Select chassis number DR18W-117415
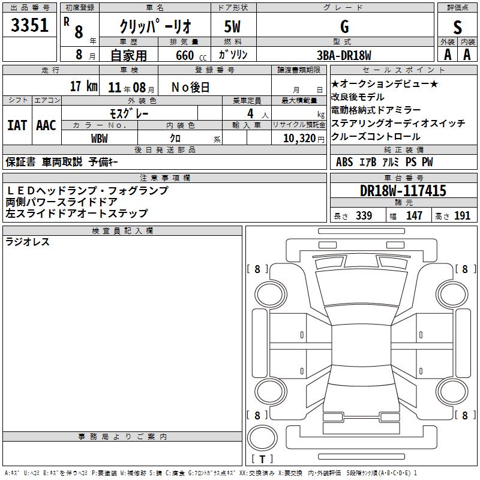The image size is (480, 480). pos(403,191)
